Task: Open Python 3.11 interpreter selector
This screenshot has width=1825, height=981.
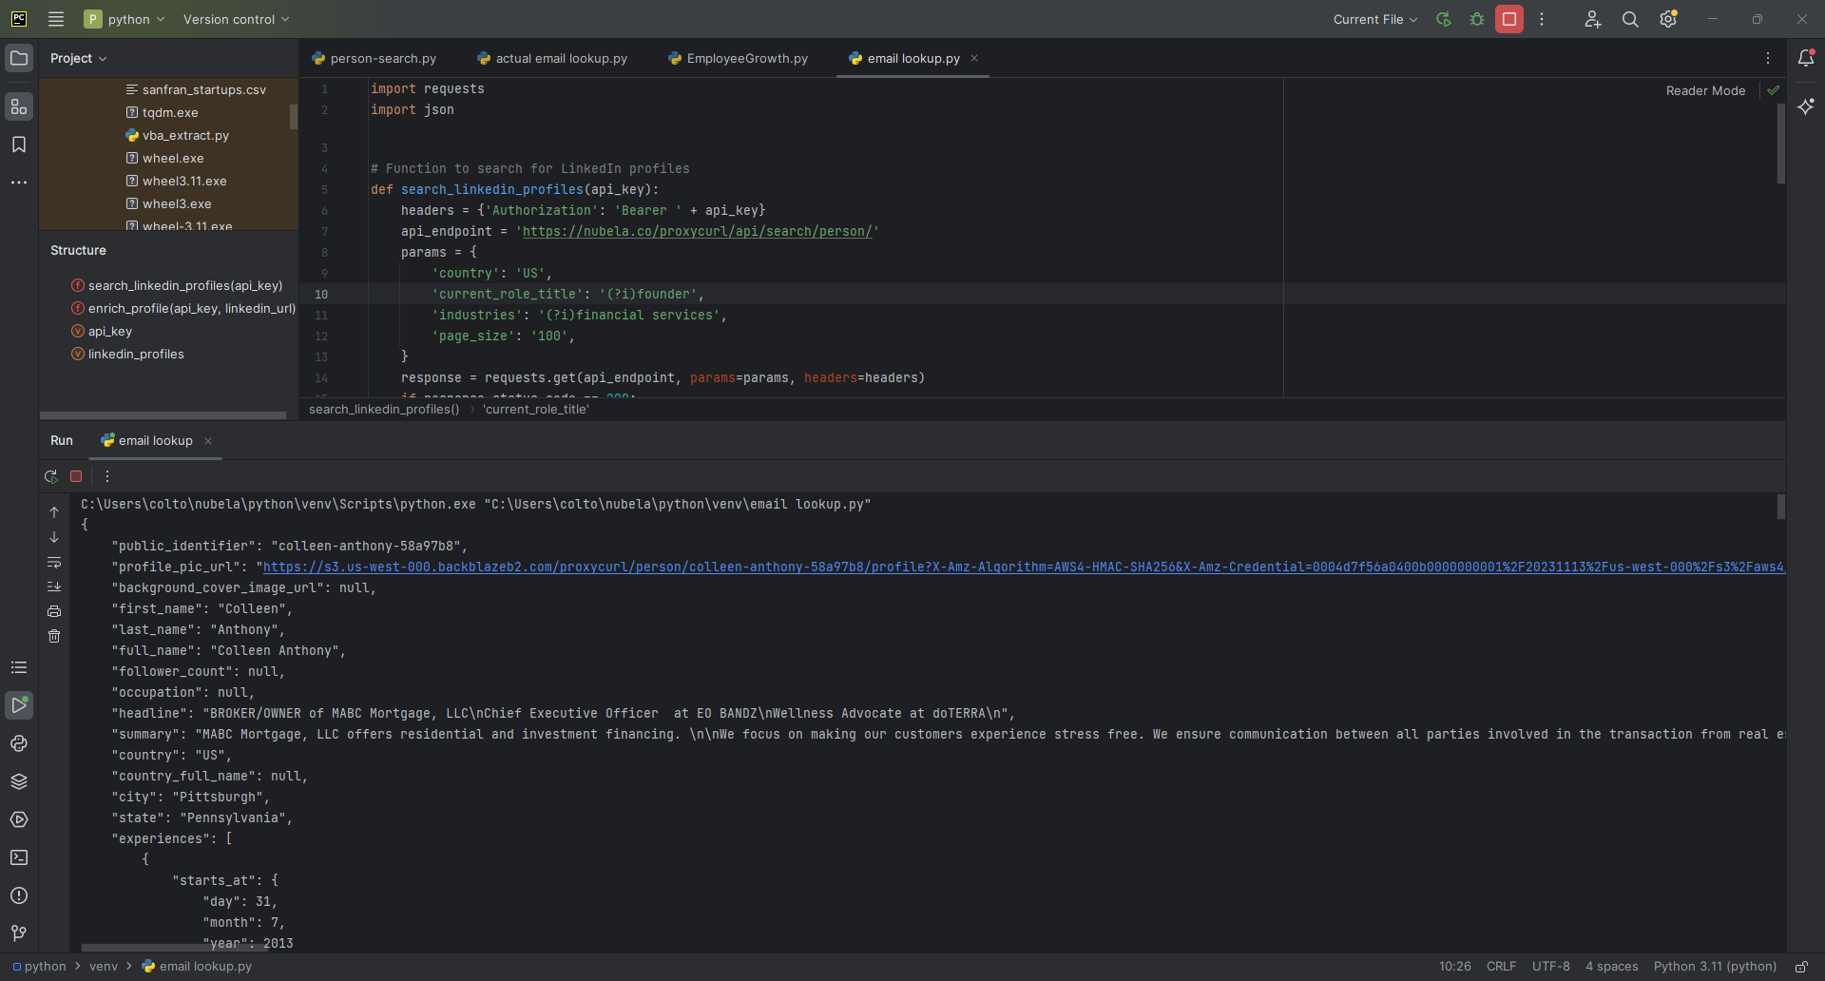Action: [x=1715, y=967]
